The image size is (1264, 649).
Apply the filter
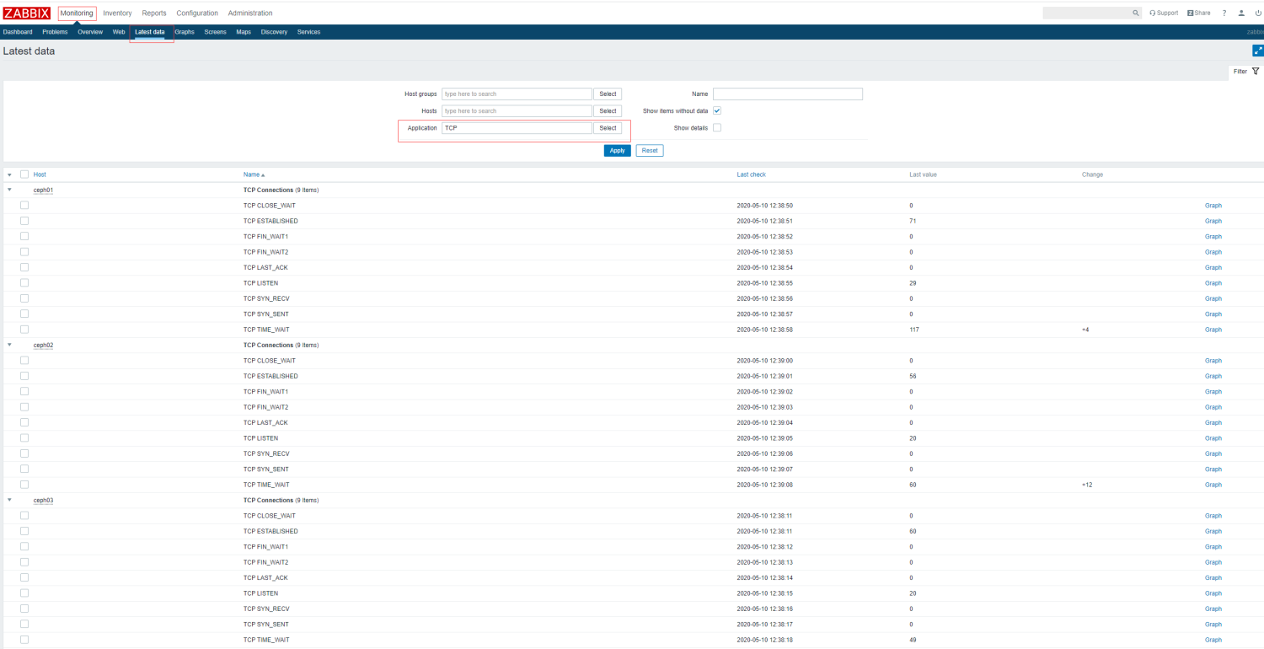(617, 150)
